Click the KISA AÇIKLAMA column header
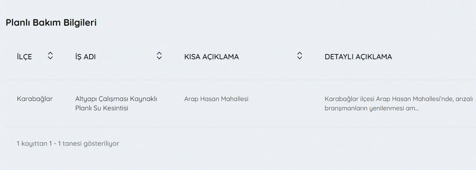Screen dimensions: 476x170 click(x=212, y=57)
